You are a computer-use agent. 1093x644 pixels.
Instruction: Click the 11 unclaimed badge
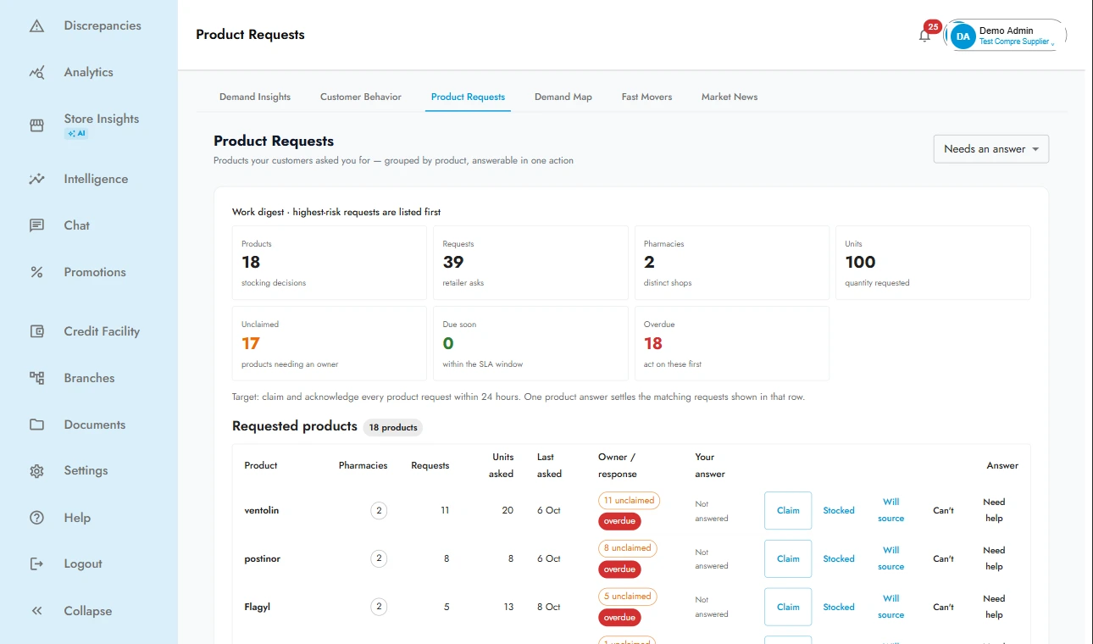[628, 500]
